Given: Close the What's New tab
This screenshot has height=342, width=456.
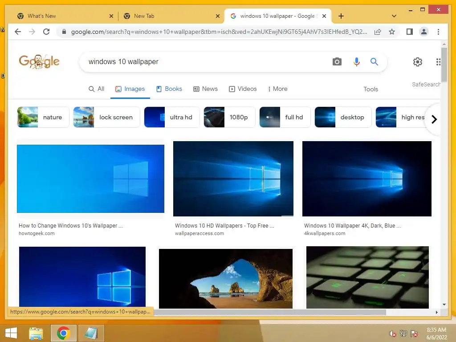Looking at the screenshot, I should pos(111,16).
